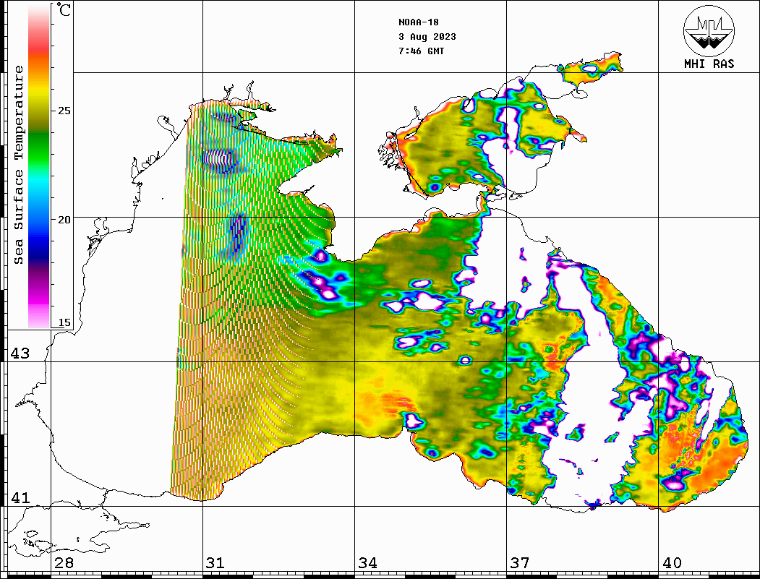Click the '25' scale value
Screen dimensions: 760x579
tap(64, 111)
